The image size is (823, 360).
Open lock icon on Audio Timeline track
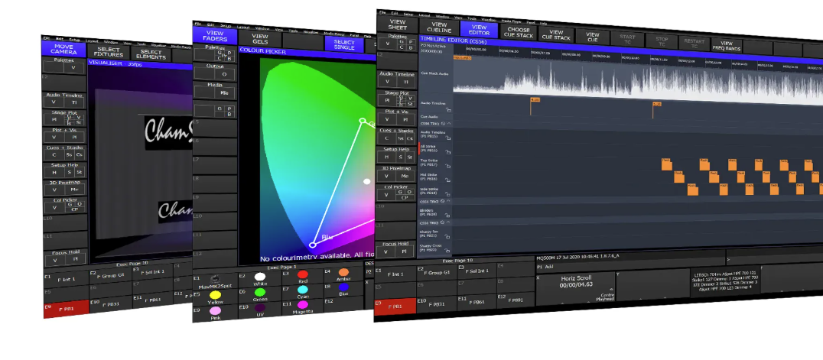pyautogui.click(x=449, y=110)
